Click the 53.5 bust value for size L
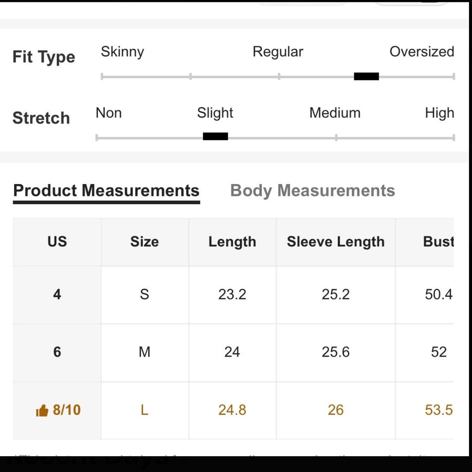Screen dimensions: 472x472 pos(439,410)
